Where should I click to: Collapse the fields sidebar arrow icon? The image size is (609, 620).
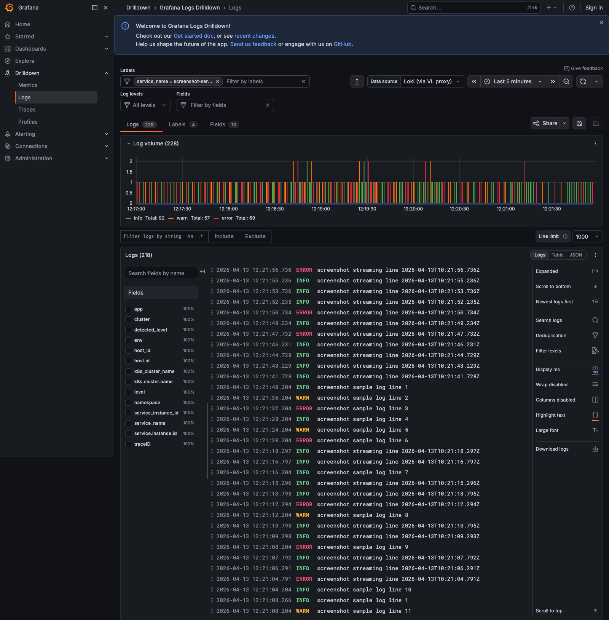click(x=202, y=271)
